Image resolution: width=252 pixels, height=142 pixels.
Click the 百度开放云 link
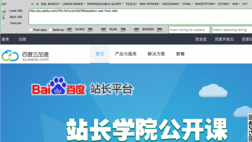(224, 39)
